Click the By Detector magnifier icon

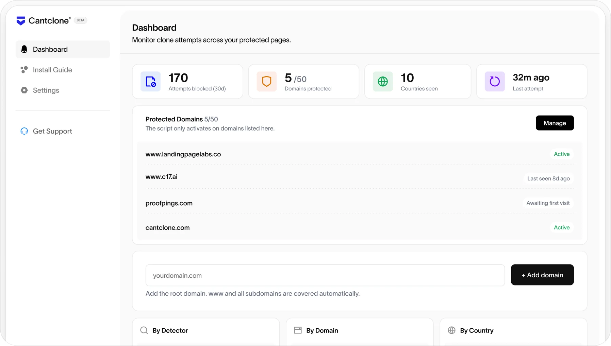point(144,330)
